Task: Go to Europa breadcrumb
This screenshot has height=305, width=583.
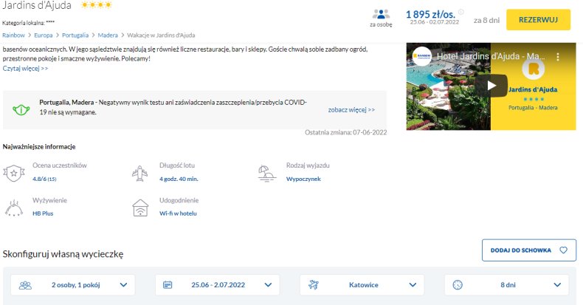Action: click(43, 35)
